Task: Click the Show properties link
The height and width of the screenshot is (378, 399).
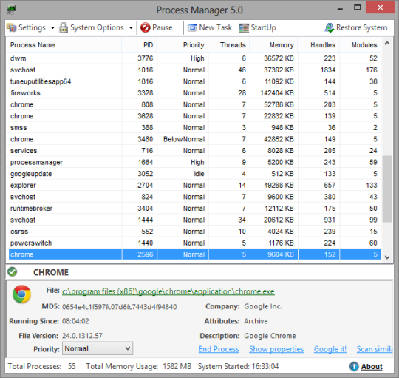Action: [x=276, y=349]
